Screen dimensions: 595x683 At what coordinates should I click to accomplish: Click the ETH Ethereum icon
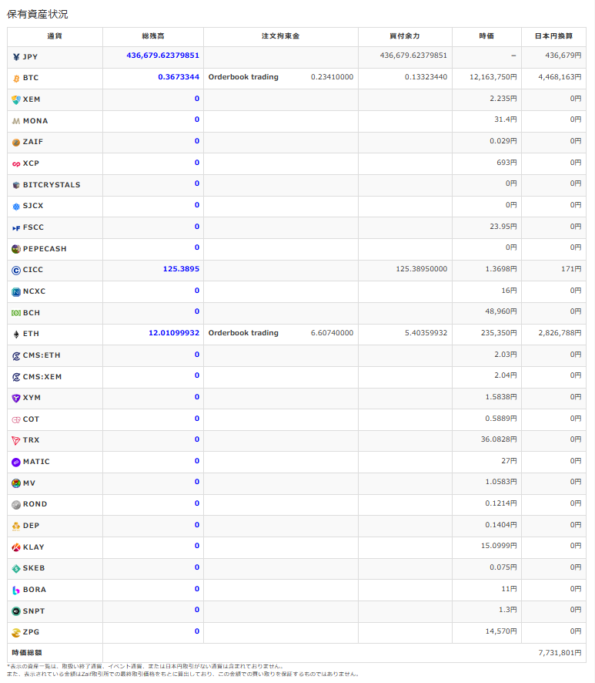click(16, 335)
